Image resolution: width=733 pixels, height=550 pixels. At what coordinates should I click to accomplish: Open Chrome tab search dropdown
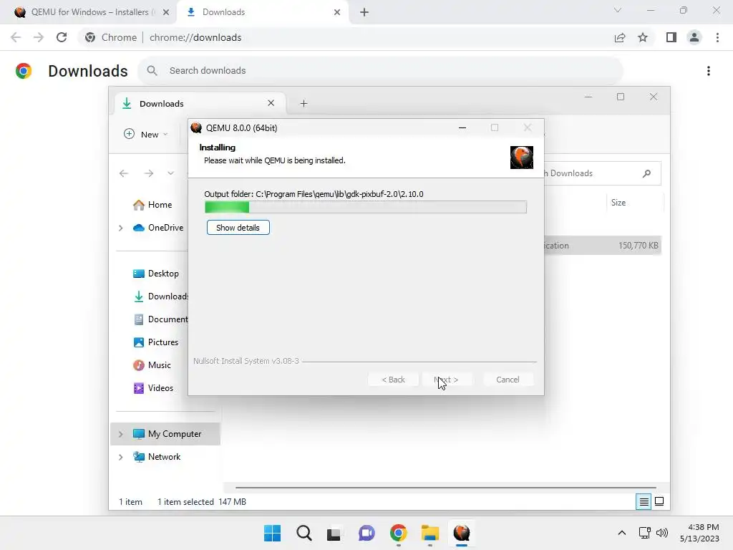click(618, 10)
